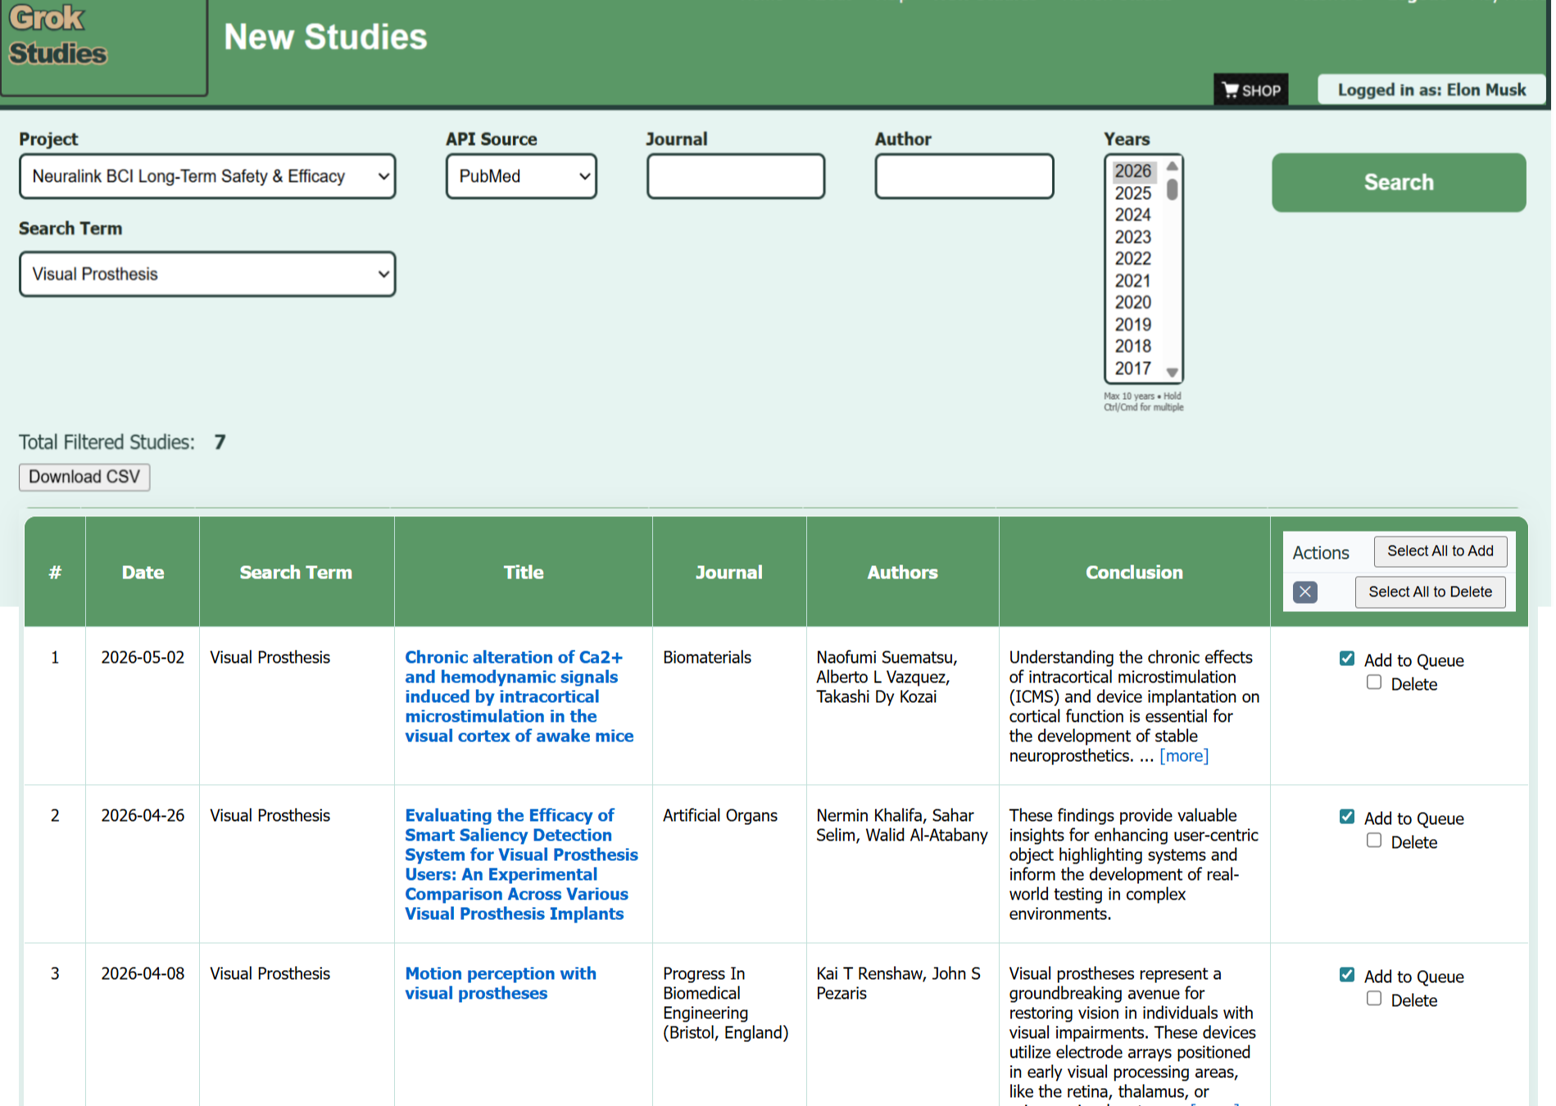Image resolution: width=1556 pixels, height=1106 pixels.
Task: Uncheck Add to Queue for row 1
Action: tap(1346, 659)
